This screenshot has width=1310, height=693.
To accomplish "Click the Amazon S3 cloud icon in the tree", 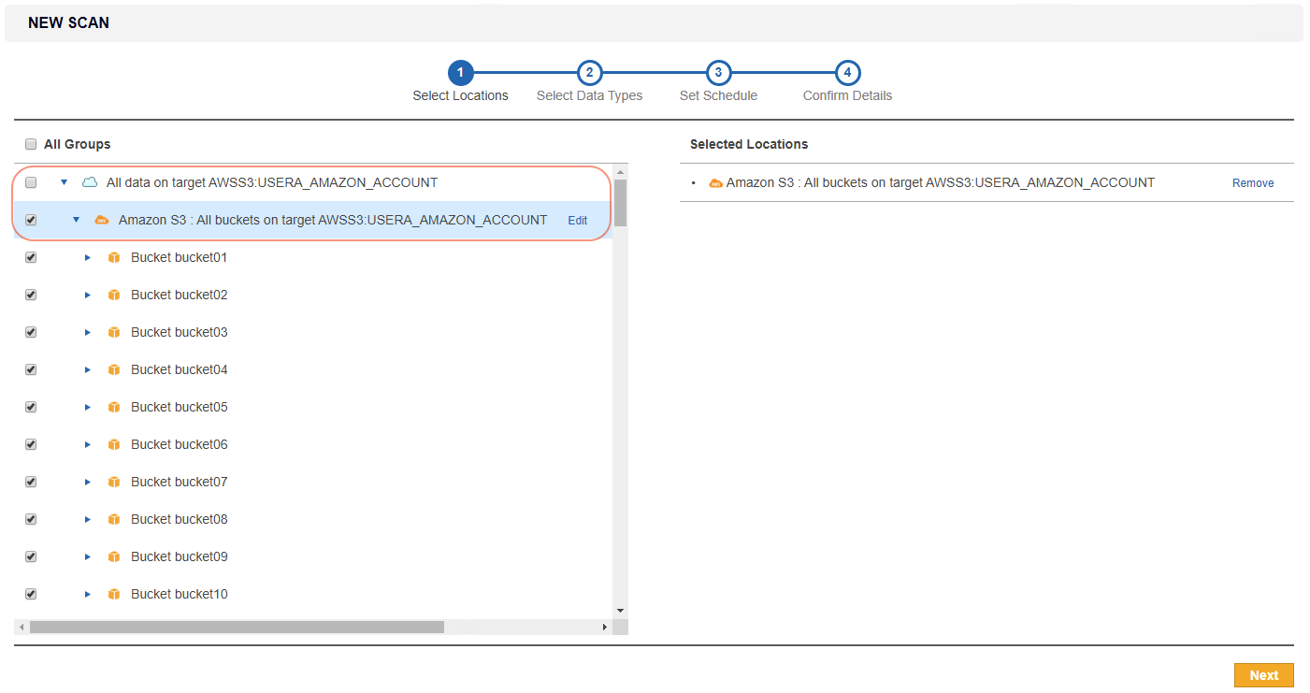I will click(x=101, y=220).
